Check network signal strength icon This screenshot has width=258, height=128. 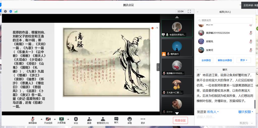coord(16,11)
